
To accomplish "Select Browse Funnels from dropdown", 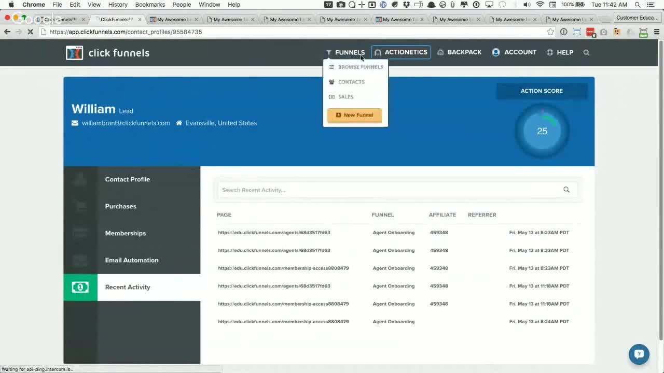I will click(x=356, y=67).
